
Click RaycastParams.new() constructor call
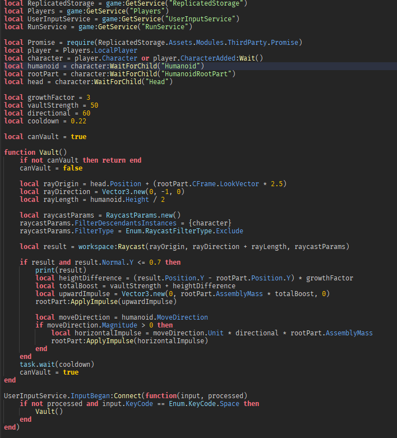coord(144,215)
